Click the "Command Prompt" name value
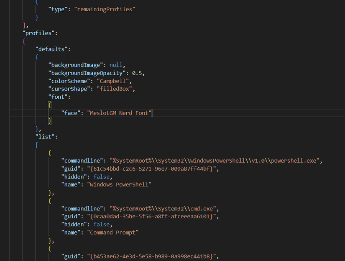Image resolution: width=345 pixels, height=261 pixels. [112, 233]
